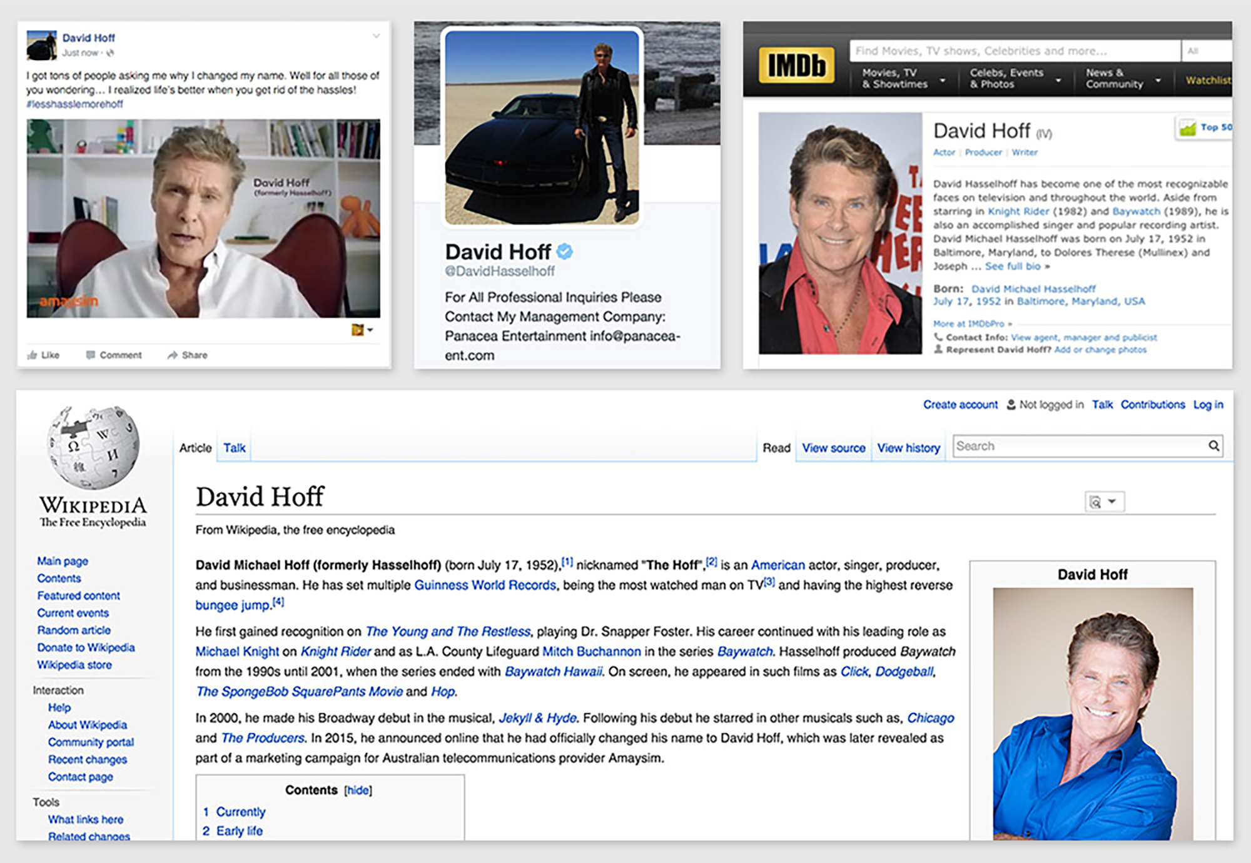Screen dimensions: 1251x863
Task: Click the #lesshasslemorehoff hashtag
Action: [x=74, y=104]
